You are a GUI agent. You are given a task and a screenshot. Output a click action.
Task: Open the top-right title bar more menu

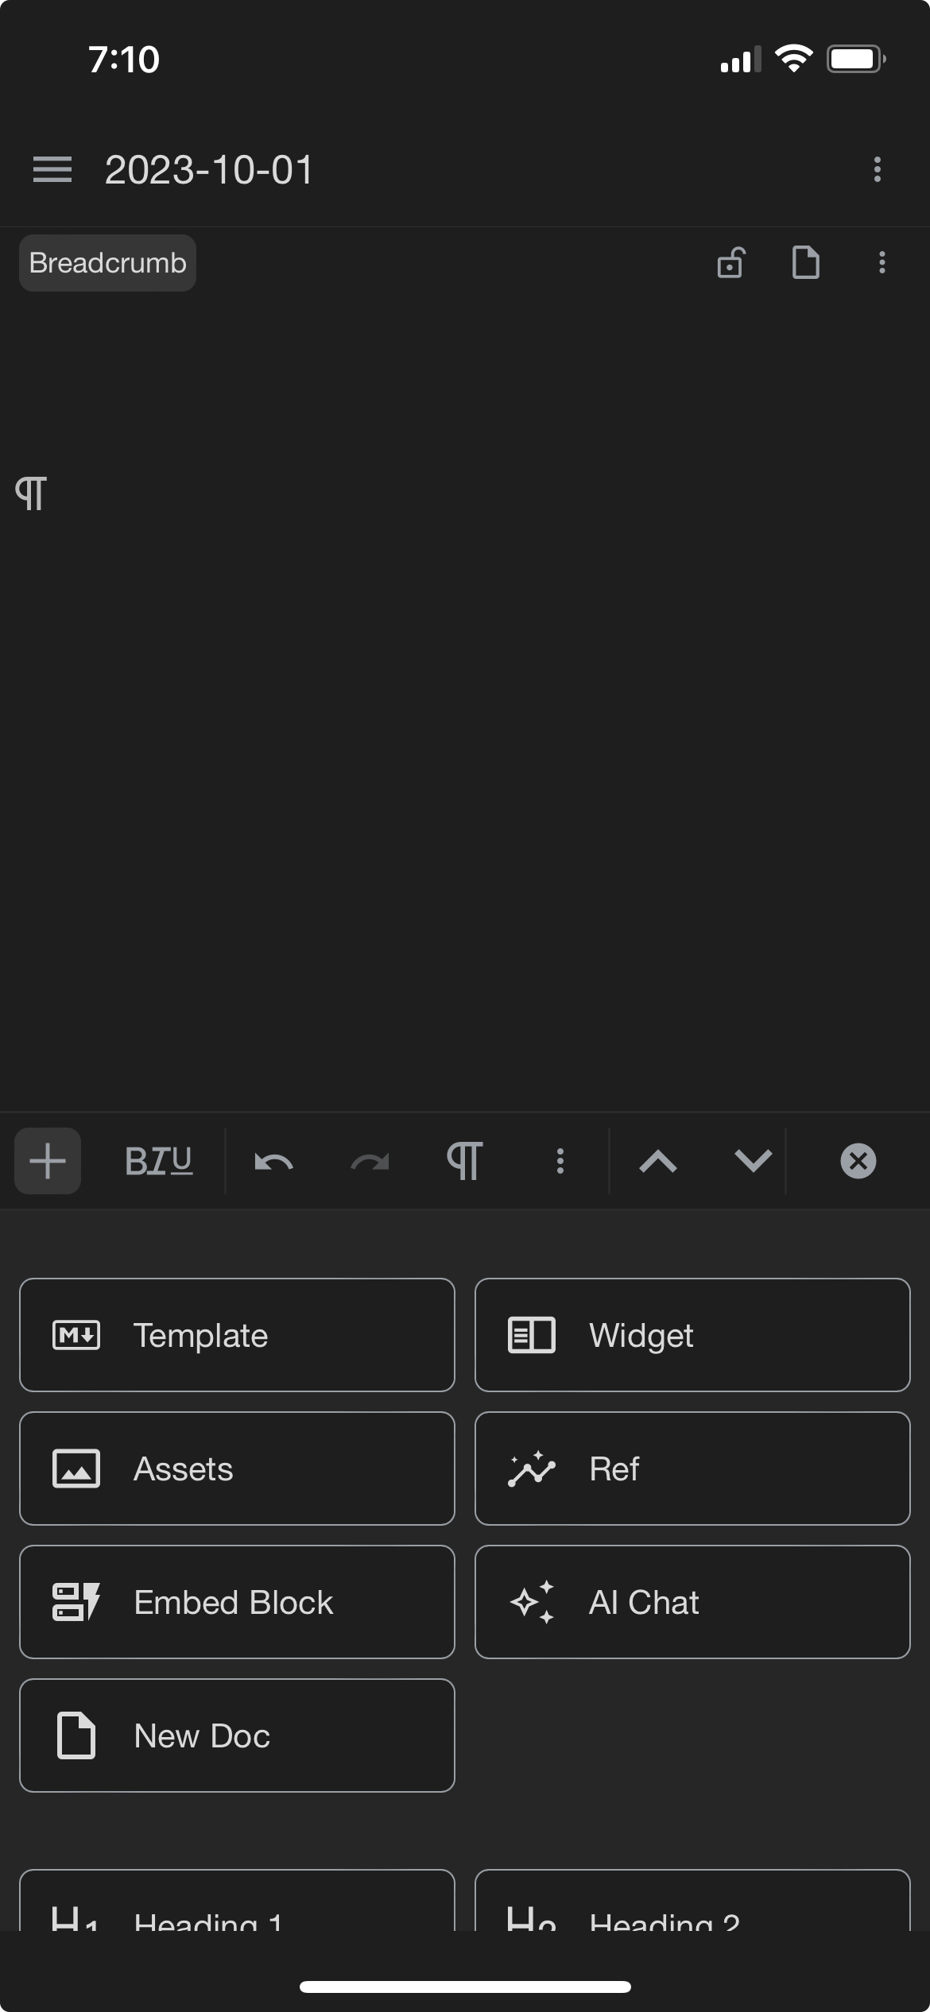(x=877, y=169)
